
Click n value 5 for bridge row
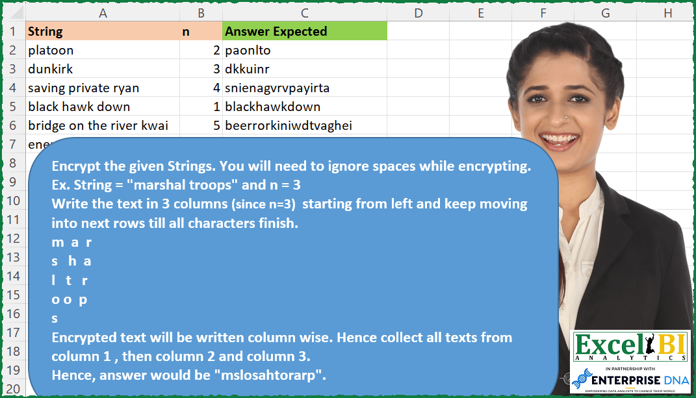pos(201,125)
